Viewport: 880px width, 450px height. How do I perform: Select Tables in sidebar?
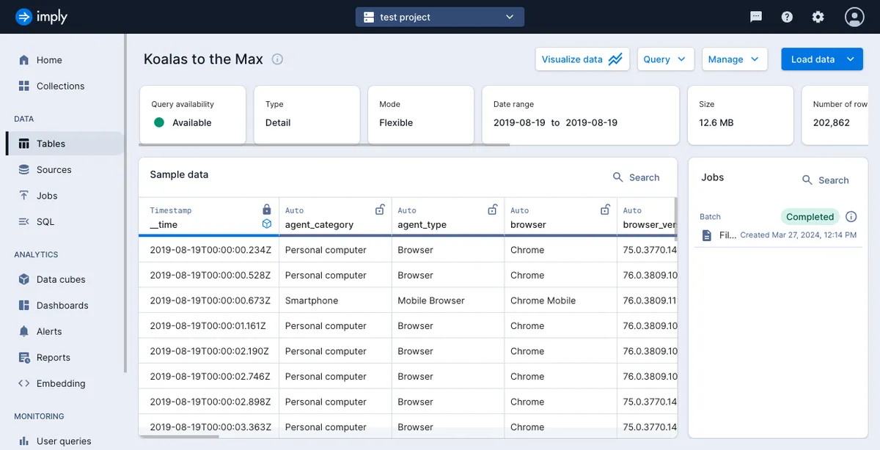pyautogui.click(x=65, y=144)
